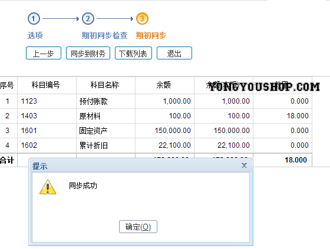
Task: Exit wizard with 退出 button
Action: coord(174,53)
